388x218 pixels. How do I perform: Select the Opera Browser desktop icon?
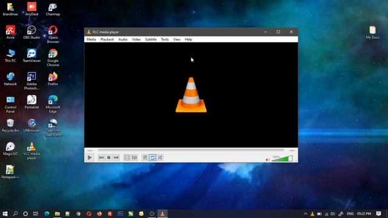coord(53,34)
